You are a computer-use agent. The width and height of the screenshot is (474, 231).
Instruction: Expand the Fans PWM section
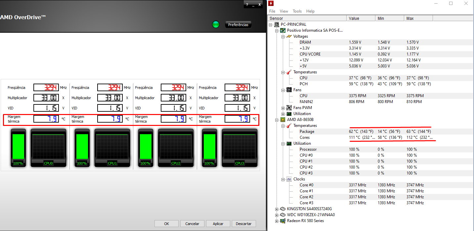point(283,108)
